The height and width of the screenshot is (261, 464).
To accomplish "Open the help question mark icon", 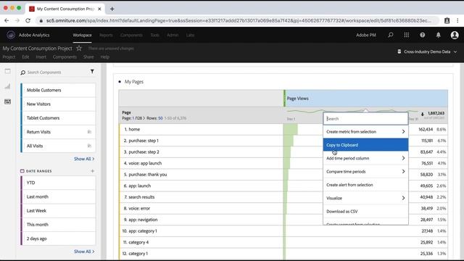I will click(423, 35).
